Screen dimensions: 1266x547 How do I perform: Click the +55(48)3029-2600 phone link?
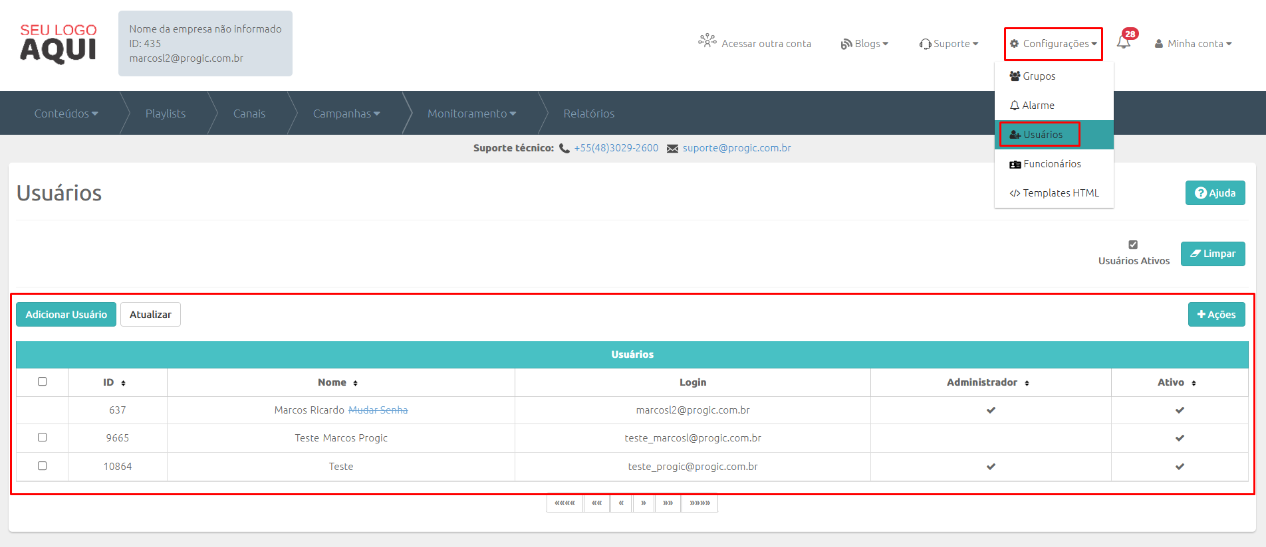coord(616,148)
